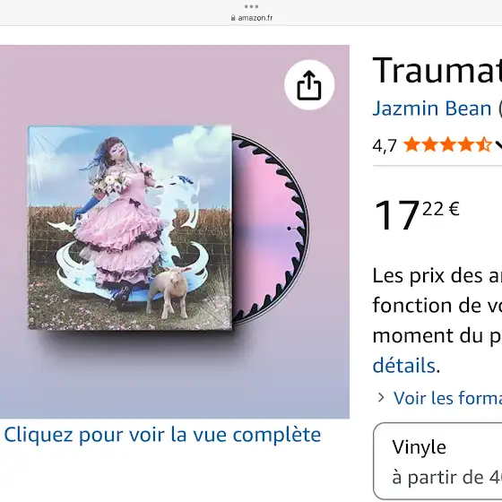The height and width of the screenshot is (502, 502).
Task: Expand the rating breakdown arrow after stars
Action: click(x=498, y=145)
